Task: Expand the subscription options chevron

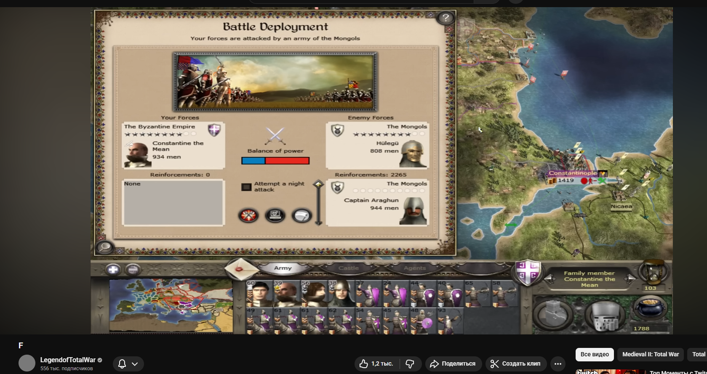Action: [x=135, y=364]
